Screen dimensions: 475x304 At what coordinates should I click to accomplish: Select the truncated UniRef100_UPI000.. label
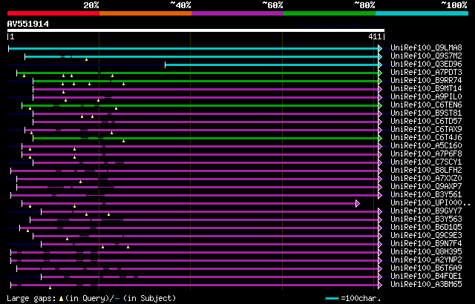(430, 203)
